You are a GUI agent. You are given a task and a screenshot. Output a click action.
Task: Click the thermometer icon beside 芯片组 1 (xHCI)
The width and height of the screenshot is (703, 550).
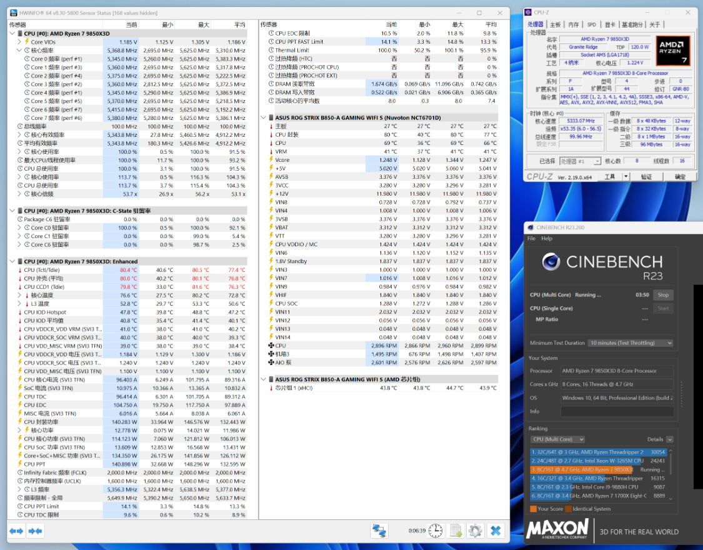pos(271,388)
